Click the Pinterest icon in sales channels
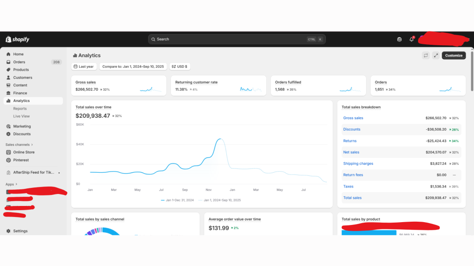The height and width of the screenshot is (266, 474). (x=8, y=160)
